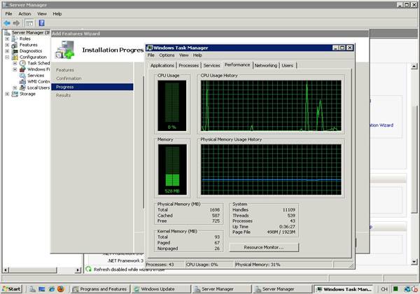Switch to the Processes tab
Screen dimensions: 420x294
click(x=188, y=65)
